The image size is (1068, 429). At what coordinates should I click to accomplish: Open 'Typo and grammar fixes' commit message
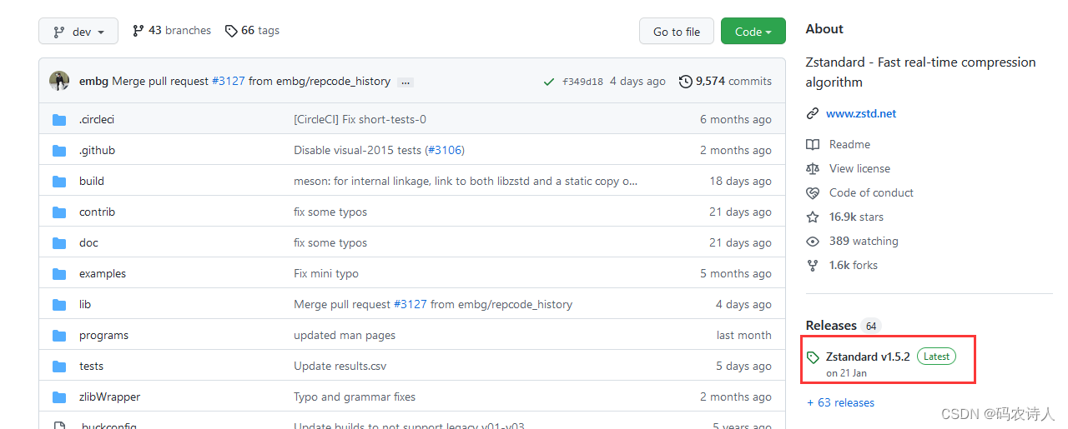(355, 397)
